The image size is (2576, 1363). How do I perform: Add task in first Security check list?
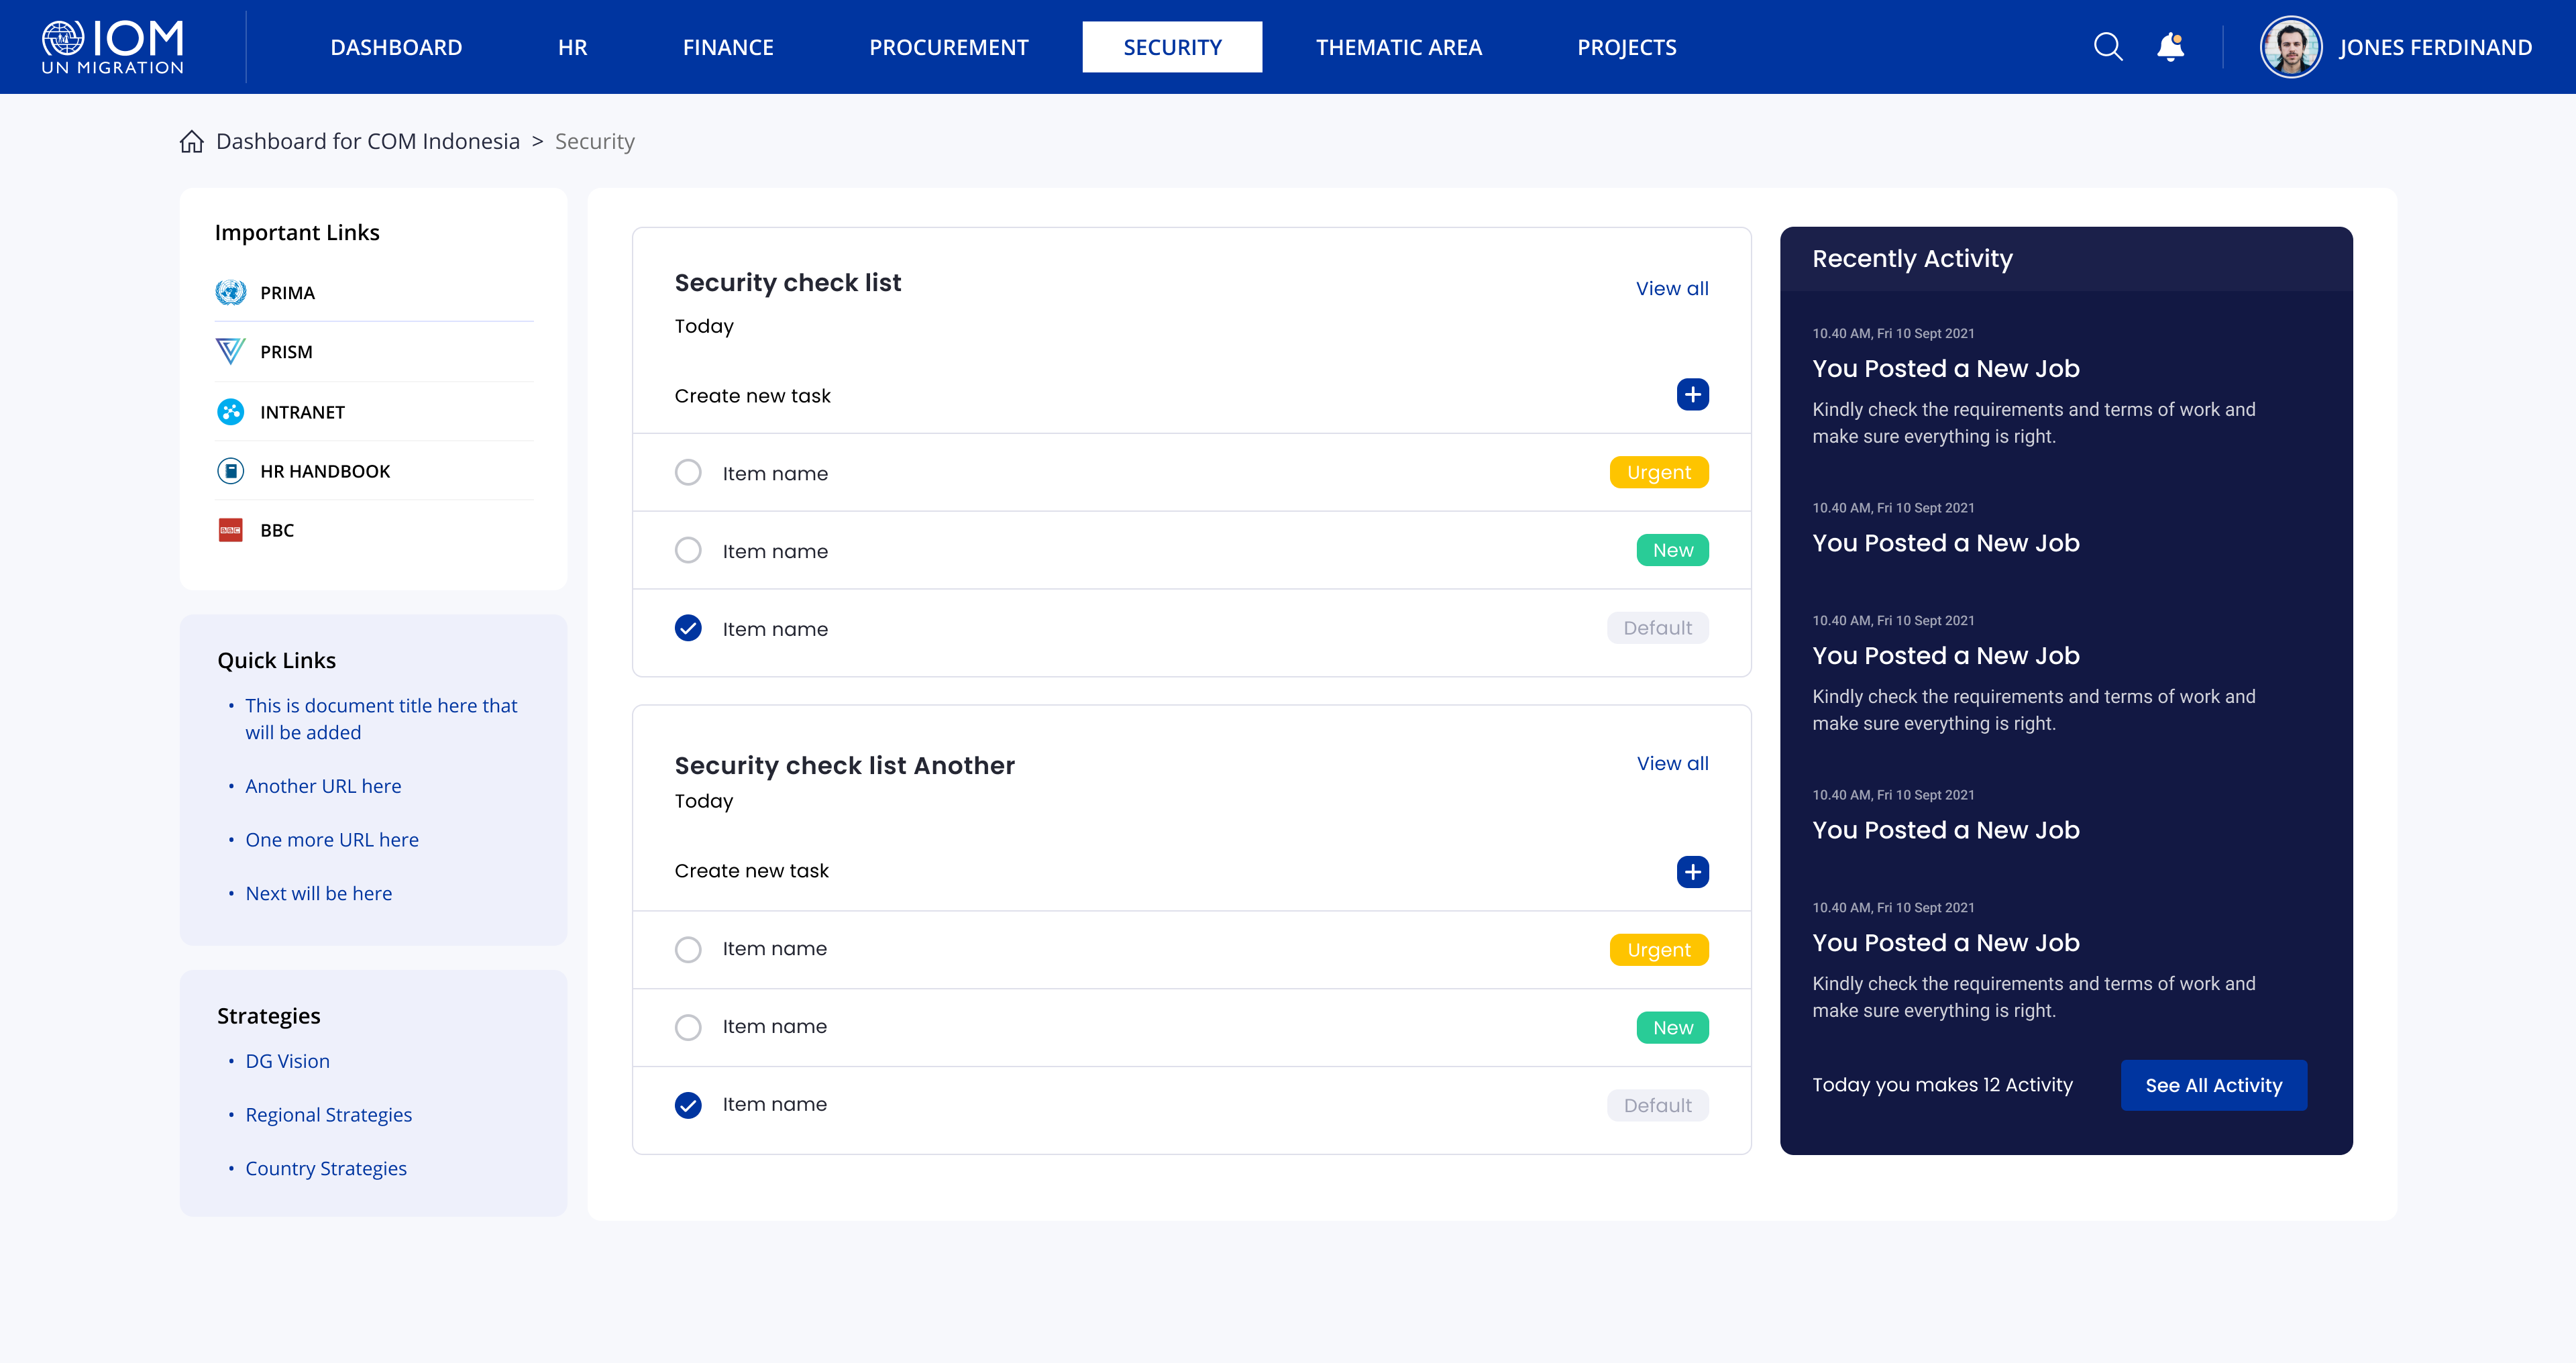click(1692, 395)
